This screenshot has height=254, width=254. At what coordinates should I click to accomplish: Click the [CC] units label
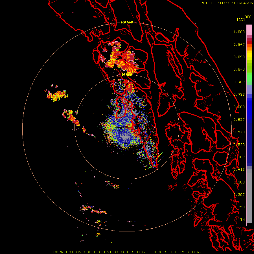[x=241, y=19]
